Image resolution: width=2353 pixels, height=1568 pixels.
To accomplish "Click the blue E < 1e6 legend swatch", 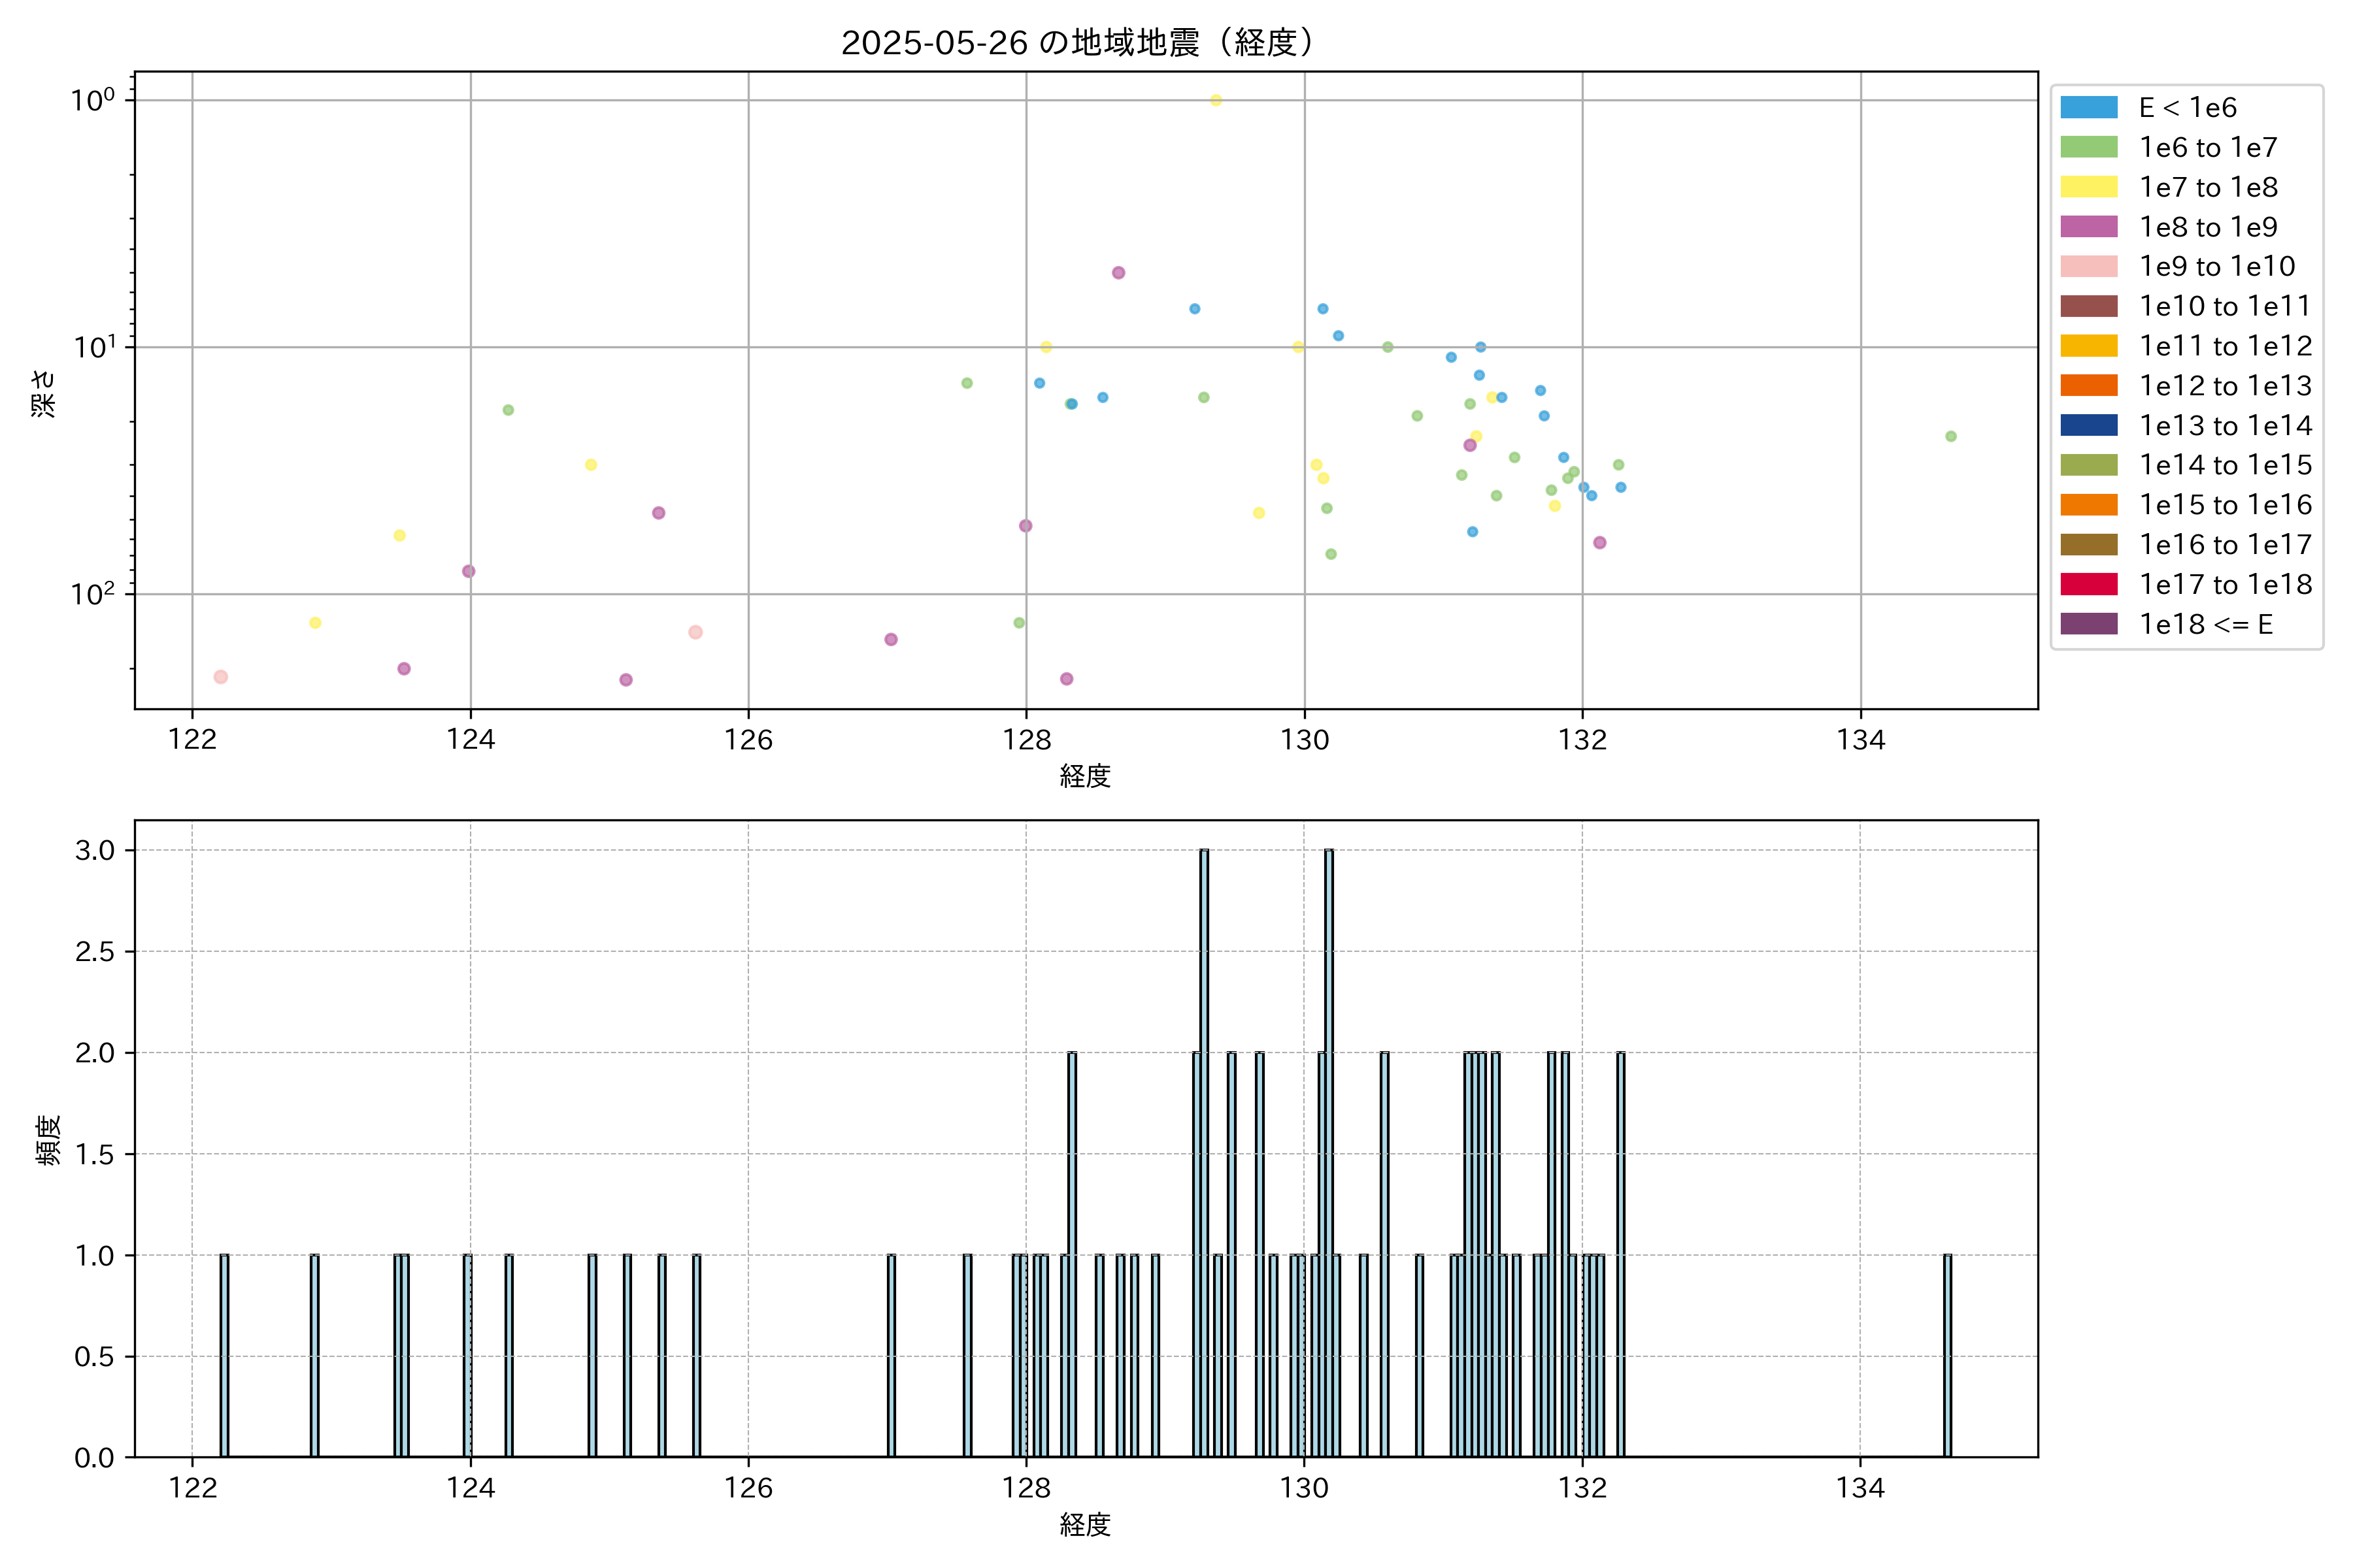I will (x=2089, y=108).
